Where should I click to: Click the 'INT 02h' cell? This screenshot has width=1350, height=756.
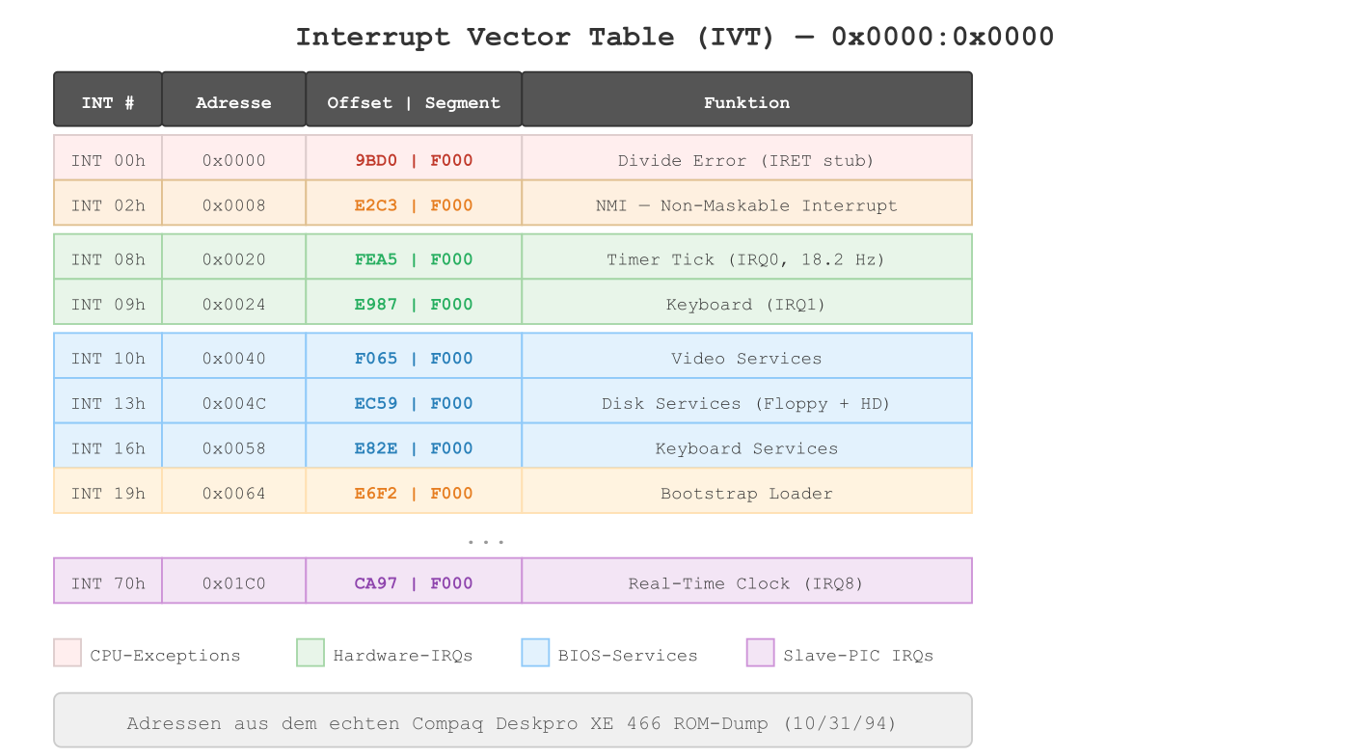[108, 202]
